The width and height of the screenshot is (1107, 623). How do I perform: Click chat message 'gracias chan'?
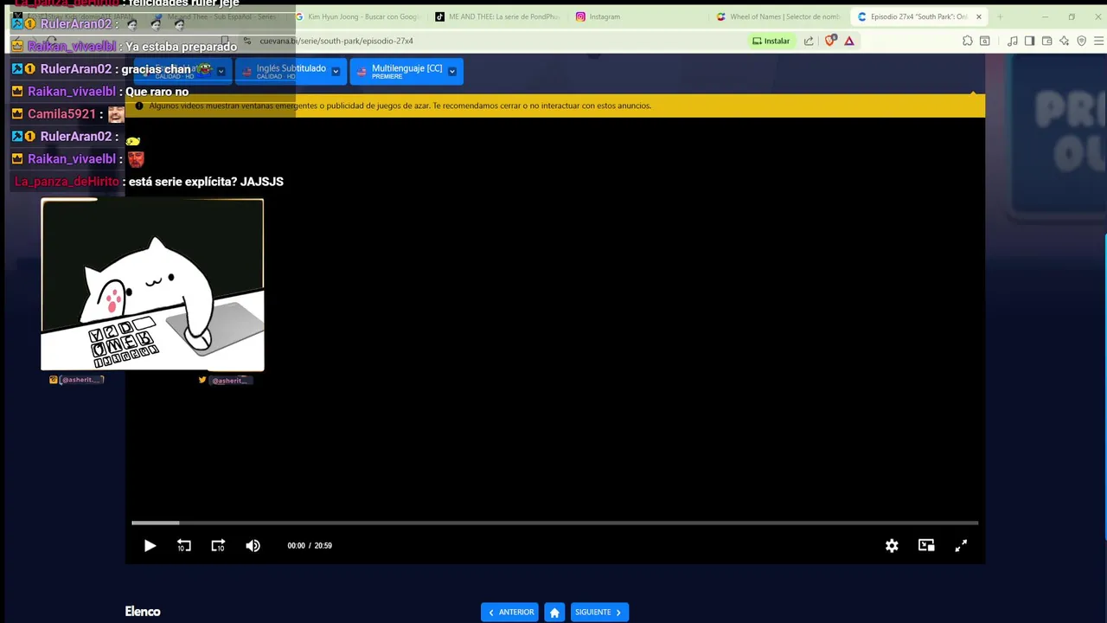coord(156,69)
